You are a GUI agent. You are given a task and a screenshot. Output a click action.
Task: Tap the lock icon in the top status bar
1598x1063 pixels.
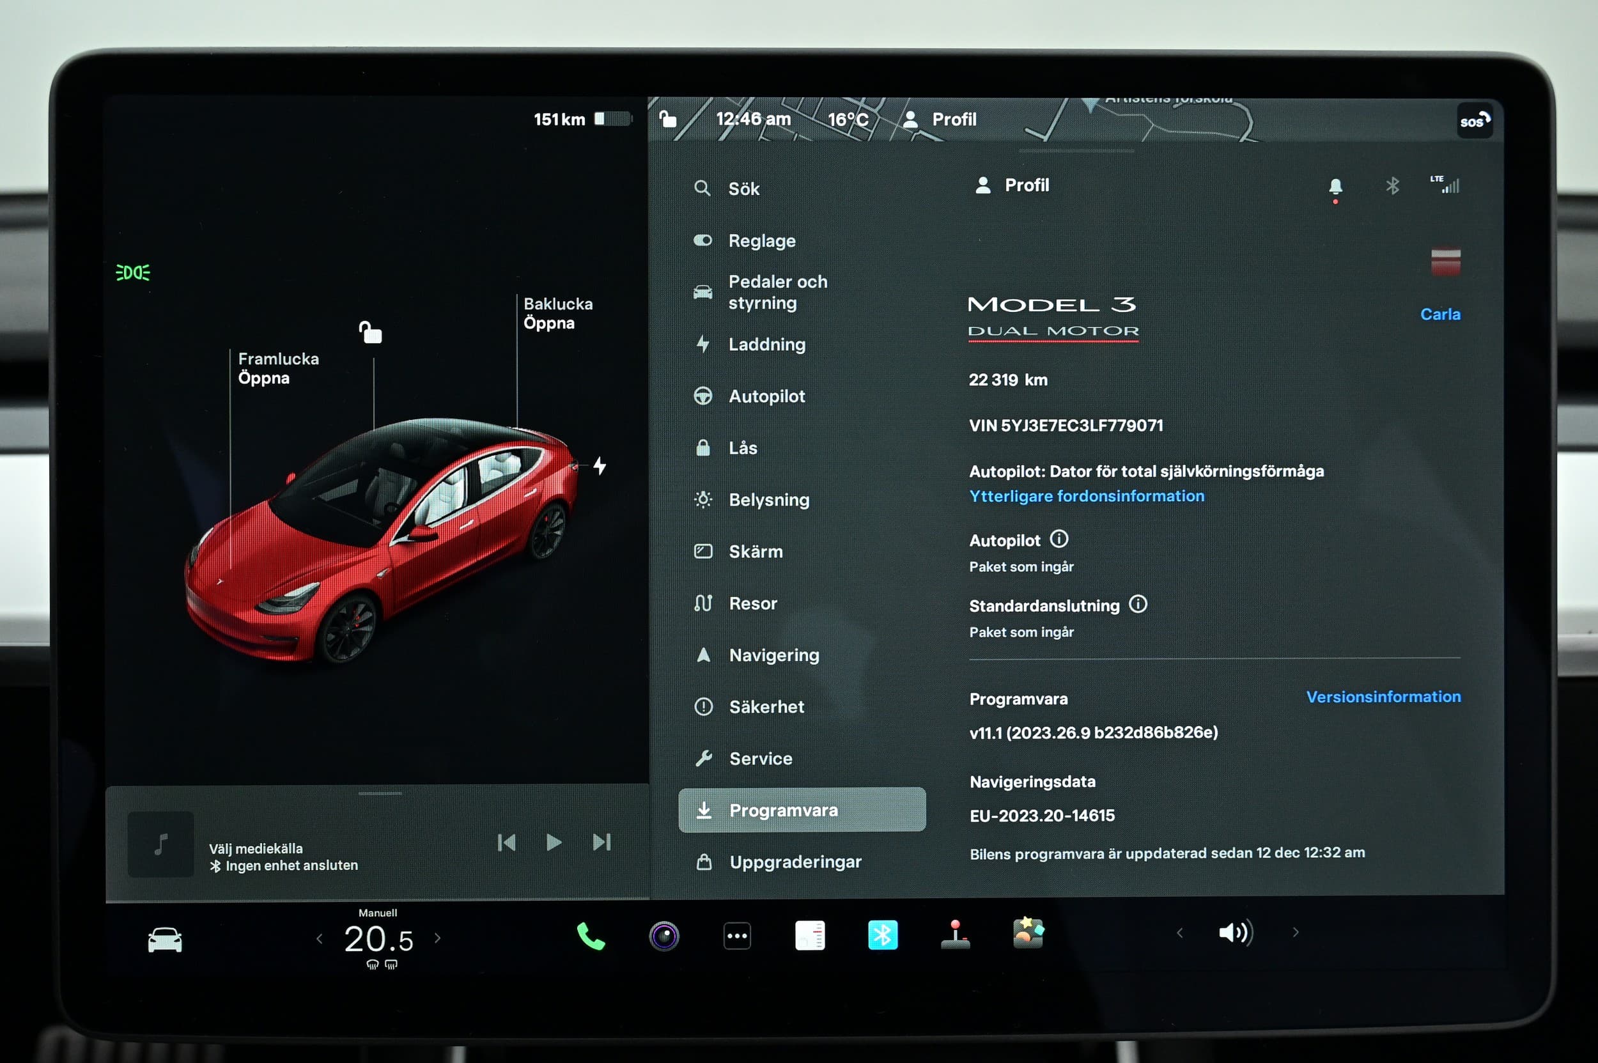pyautogui.click(x=668, y=120)
